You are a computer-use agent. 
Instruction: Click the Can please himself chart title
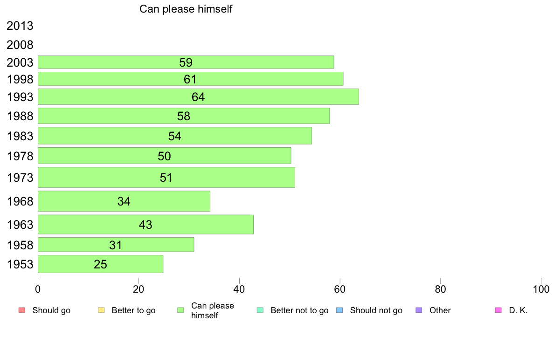point(186,9)
